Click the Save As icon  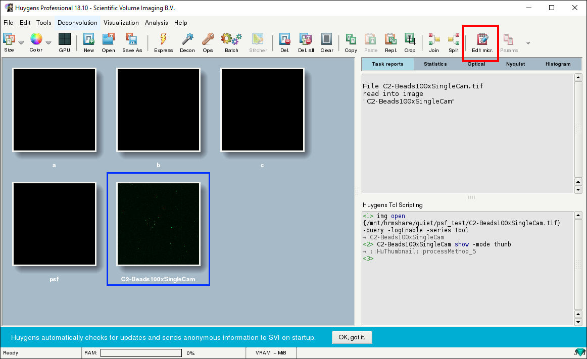(x=132, y=42)
